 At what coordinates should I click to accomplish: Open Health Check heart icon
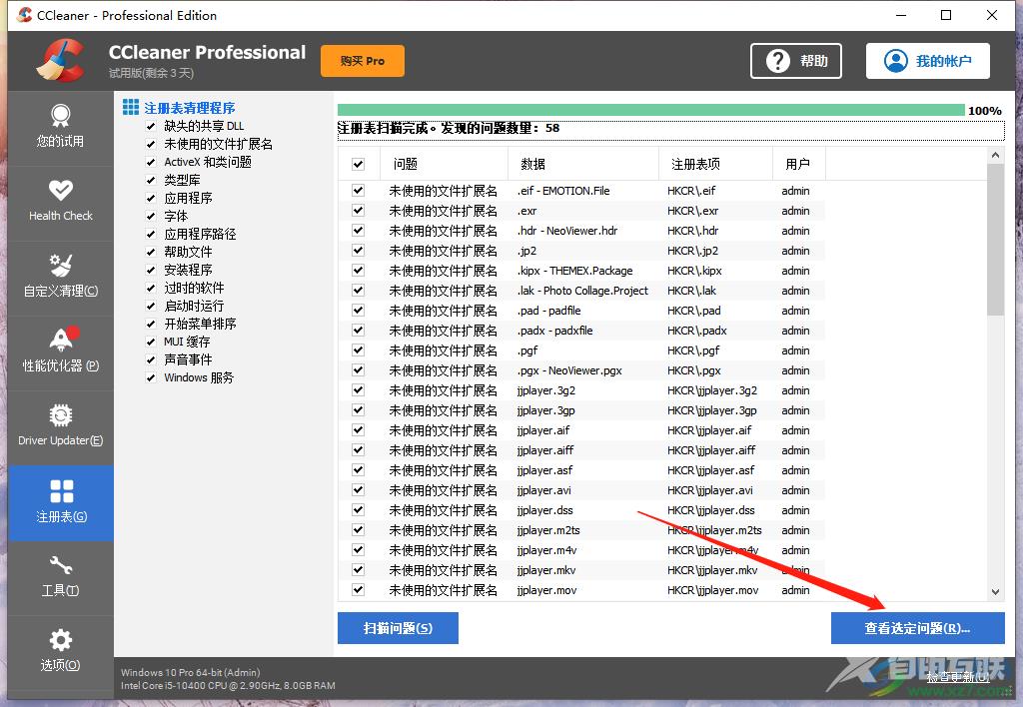[x=61, y=191]
